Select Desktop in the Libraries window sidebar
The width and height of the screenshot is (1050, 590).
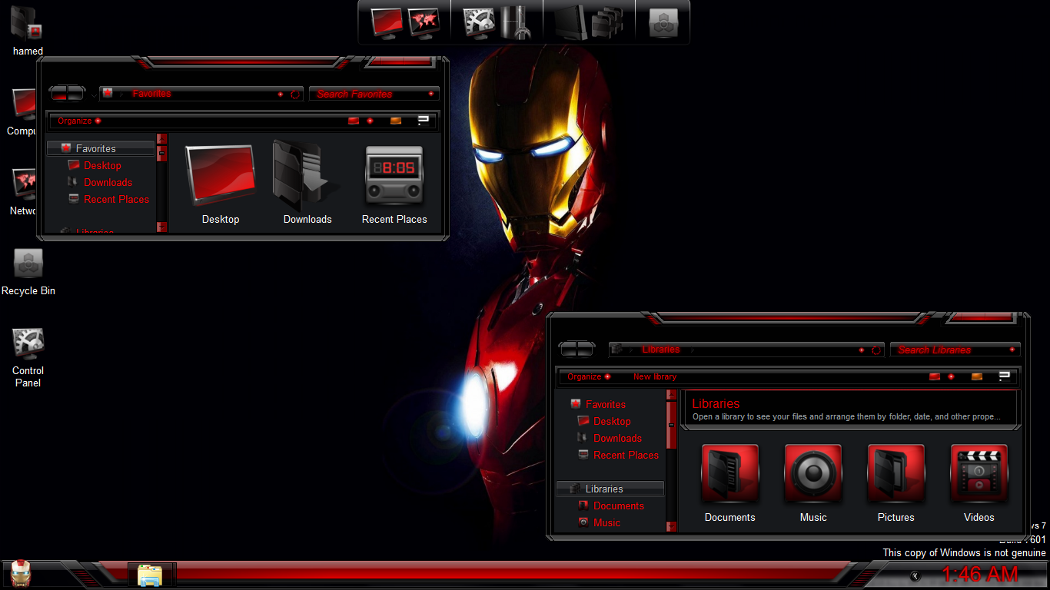click(610, 421)
